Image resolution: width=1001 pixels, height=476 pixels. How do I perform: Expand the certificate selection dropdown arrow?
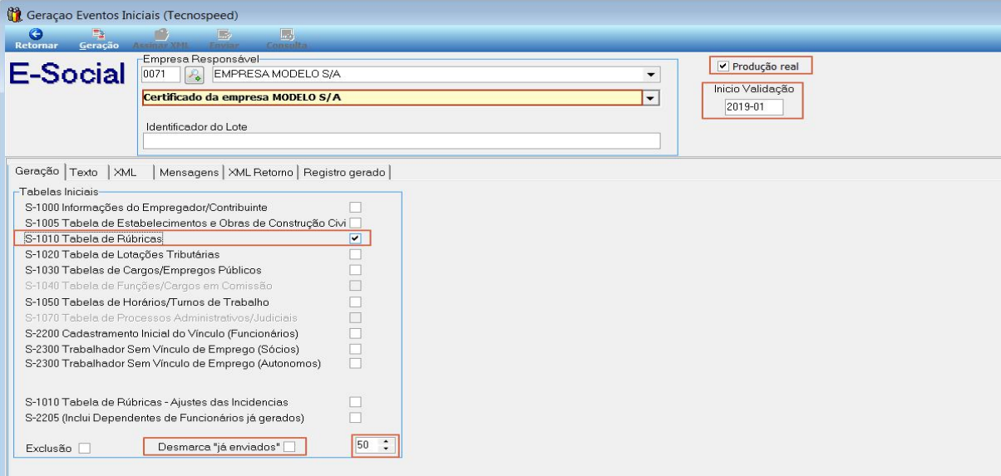click(652, 98)
